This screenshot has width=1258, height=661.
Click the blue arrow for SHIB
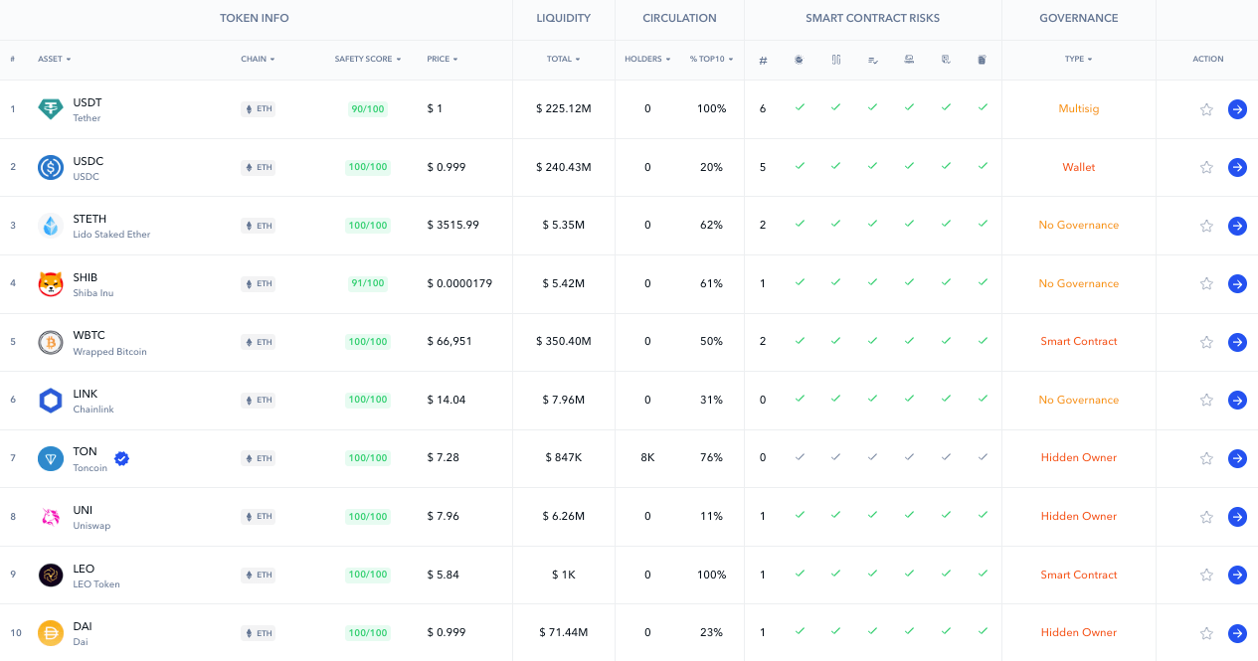1237,284
